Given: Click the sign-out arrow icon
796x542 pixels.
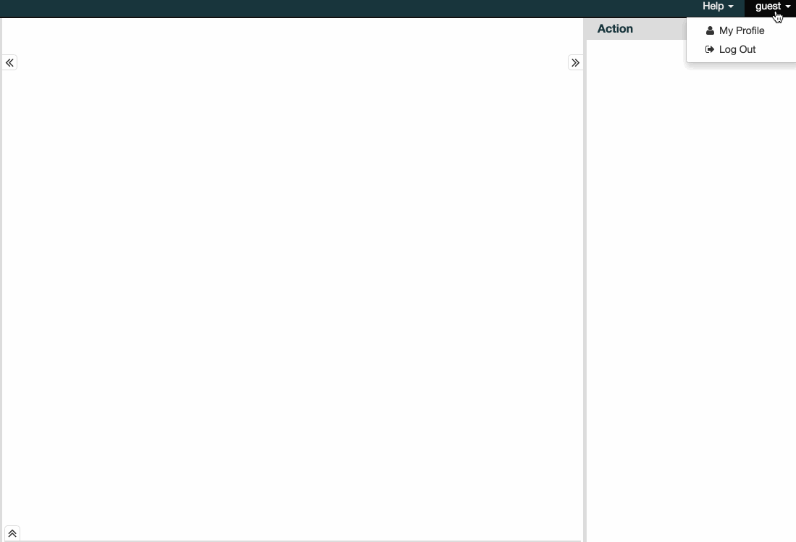Looking at the screenshot, I should coord(710,49).
